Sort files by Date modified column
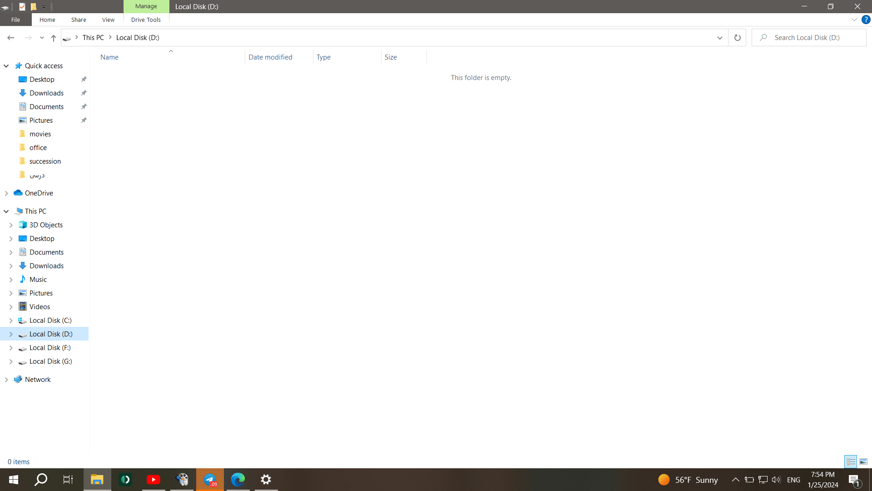 tap(270, 57)
